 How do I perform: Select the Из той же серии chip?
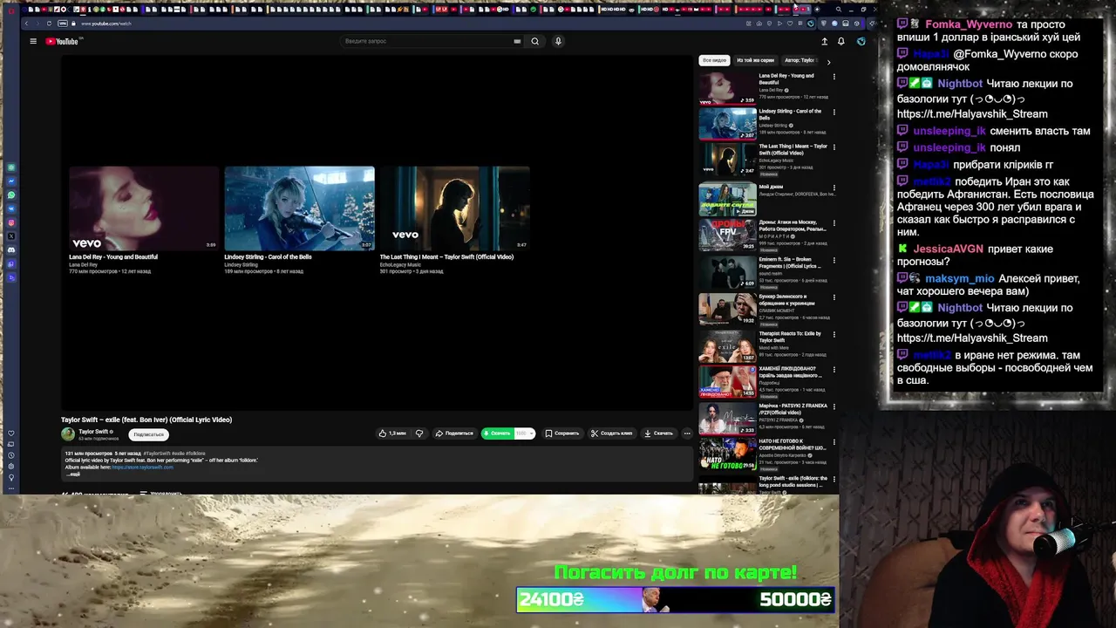point(755,61)
